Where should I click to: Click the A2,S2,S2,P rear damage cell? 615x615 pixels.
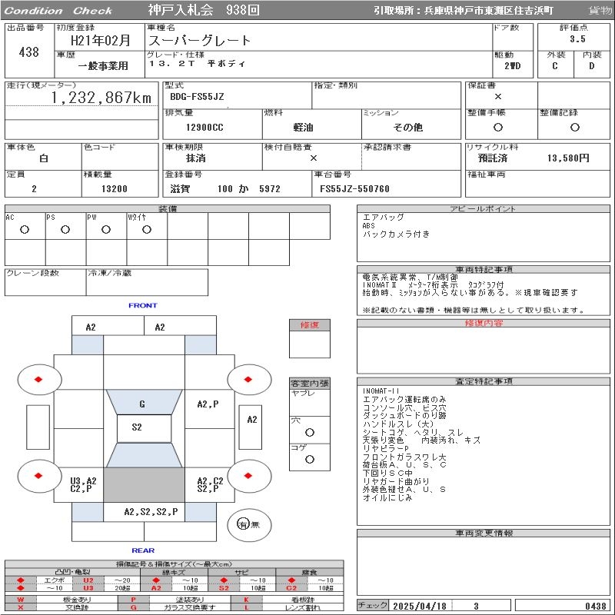151,511
